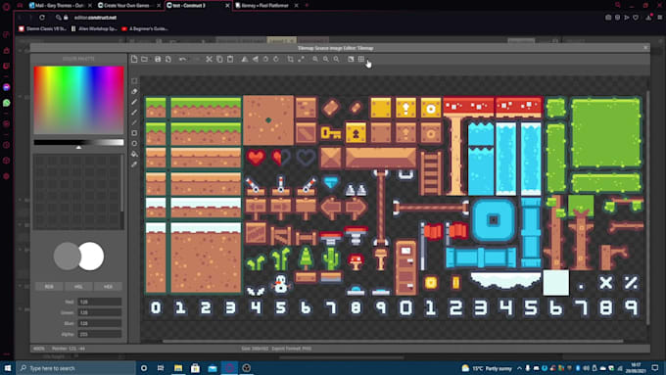Open the A Beginner's Guide bookmark

pos(145,28)
